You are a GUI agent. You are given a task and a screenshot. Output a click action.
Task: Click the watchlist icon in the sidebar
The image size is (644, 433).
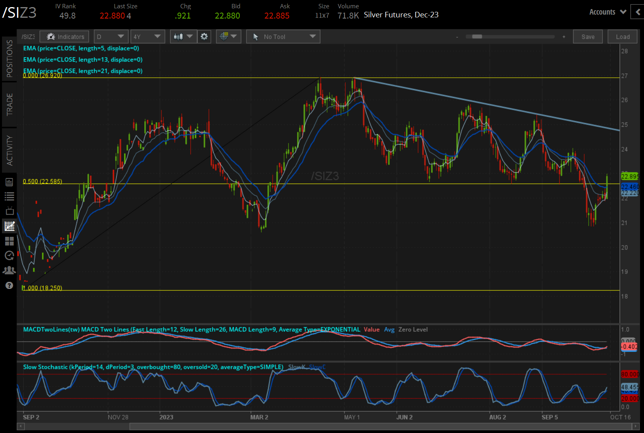(9, 196)
